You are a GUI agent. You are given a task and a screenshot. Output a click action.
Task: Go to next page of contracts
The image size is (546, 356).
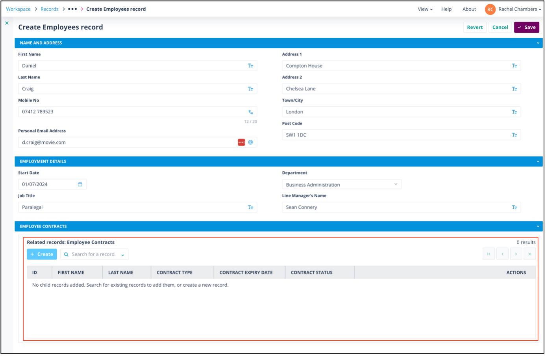pyautogui.click(x=516, y=254)
